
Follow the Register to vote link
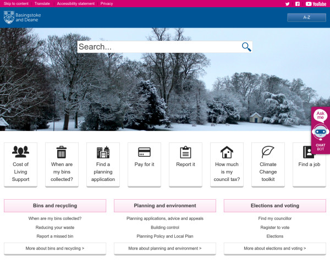274,227
